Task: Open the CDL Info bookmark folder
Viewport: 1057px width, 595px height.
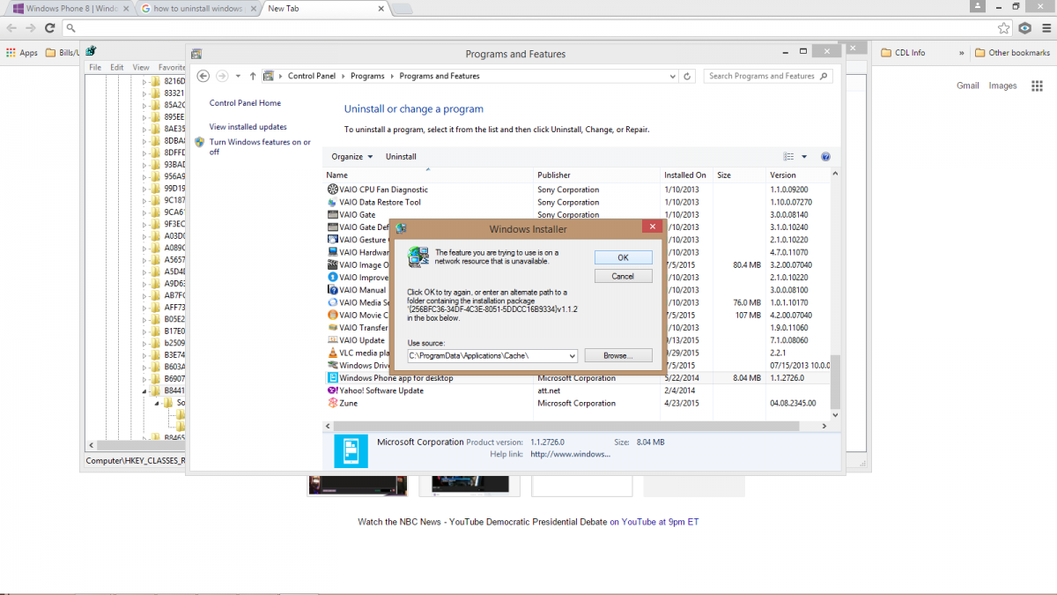Action: pos(904,53)
